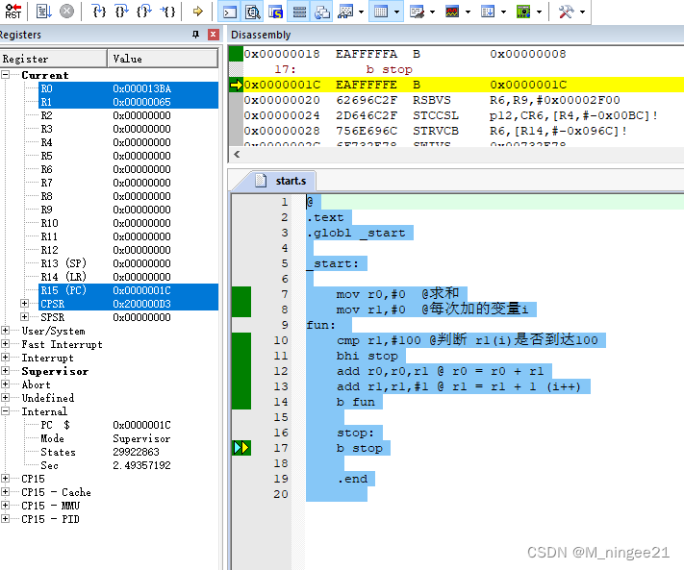Image resolution: width=684 pixels, height=570 pixels.
Task: Expand the Fast Interrupt register group
Action: coord(5,344)
